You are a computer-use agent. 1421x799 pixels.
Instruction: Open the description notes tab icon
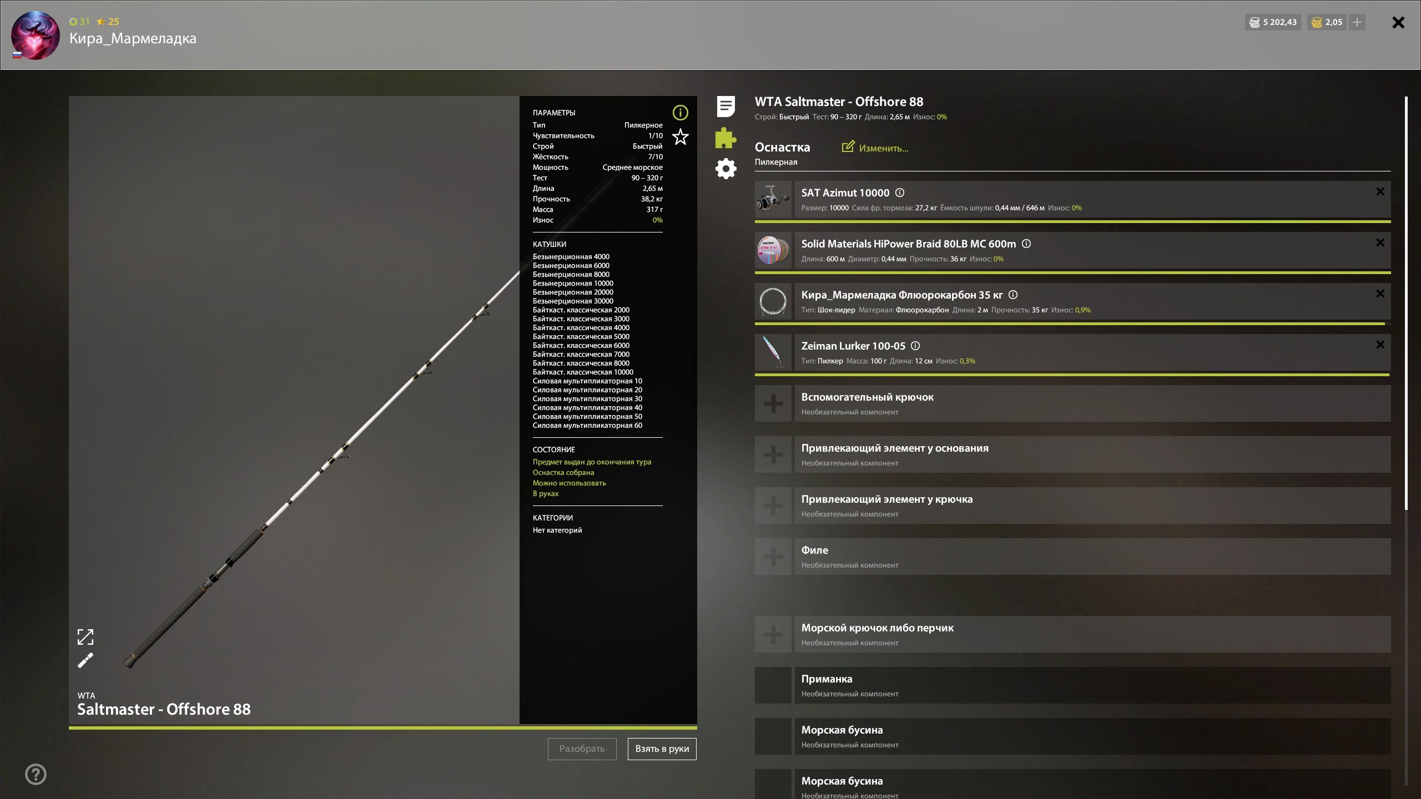tap(725, 106)
